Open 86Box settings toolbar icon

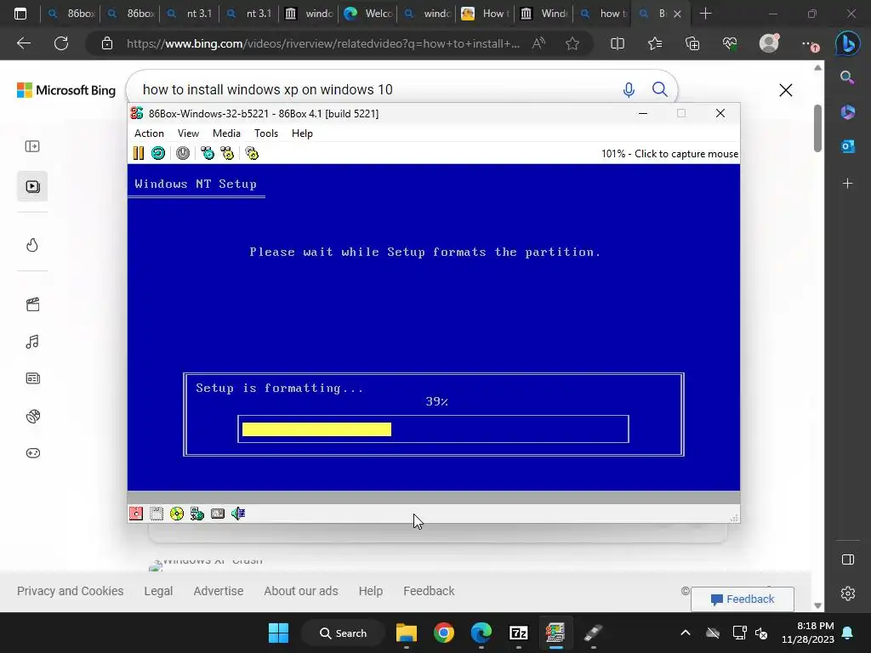[252, 153]
